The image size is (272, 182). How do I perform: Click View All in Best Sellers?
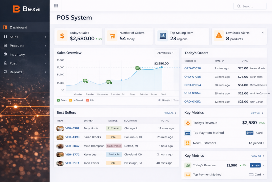(x=170, y=113)
